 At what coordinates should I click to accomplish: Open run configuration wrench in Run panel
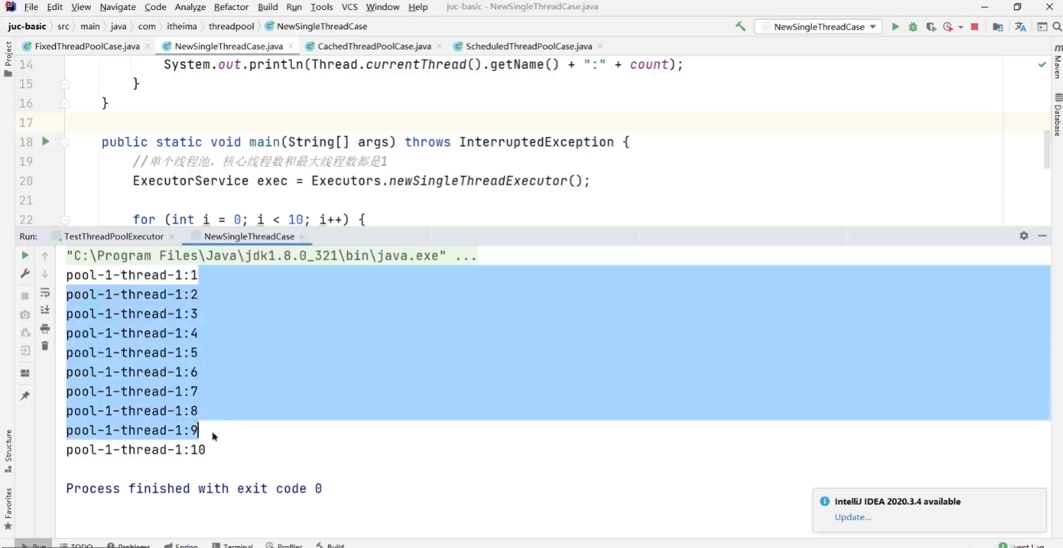coord(25,274)
